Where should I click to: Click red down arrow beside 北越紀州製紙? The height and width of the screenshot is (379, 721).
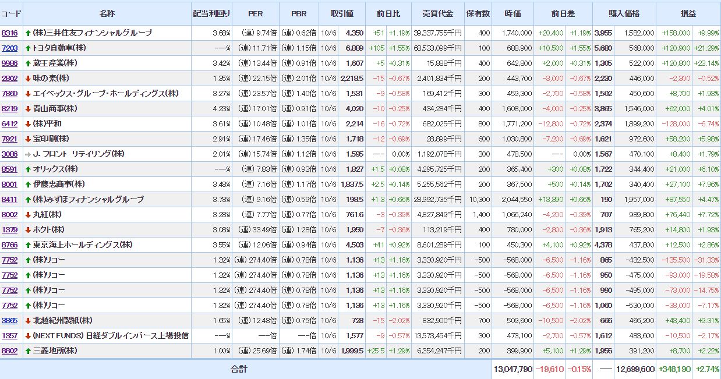pos(28,320)
